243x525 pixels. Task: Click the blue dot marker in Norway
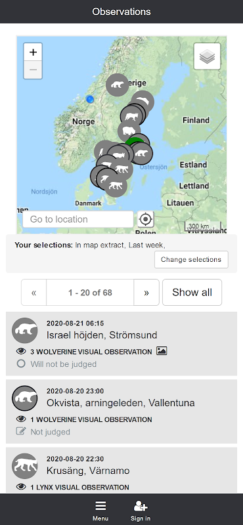(x=89, y=99)
